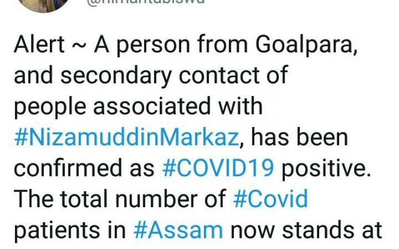Screen dimensions: 399x249
Task: Click 'now stands at' text
Action: pyautogui.click(x=306, y=230)
